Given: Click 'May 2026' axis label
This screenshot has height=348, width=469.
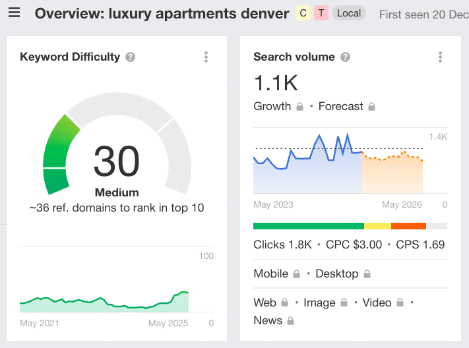Looking at the screenshot, I should click(x=402, y=204).
